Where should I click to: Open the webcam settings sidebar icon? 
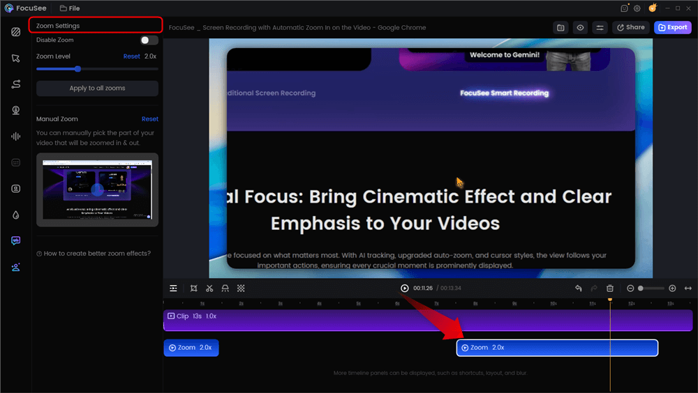point(15,110)
